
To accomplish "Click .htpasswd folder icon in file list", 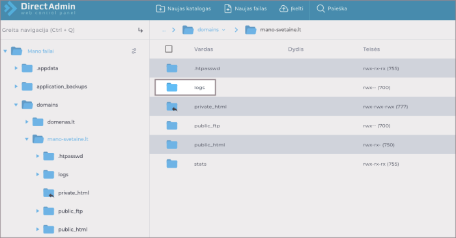I will tap(172, 68).
